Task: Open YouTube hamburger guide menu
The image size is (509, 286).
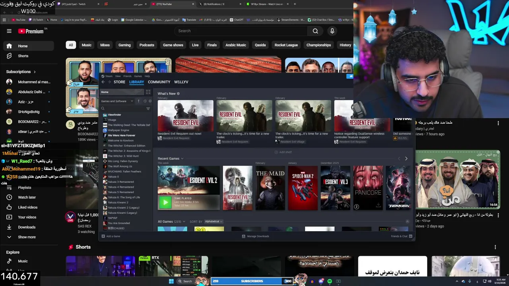Action: click(x=9, y=31)
